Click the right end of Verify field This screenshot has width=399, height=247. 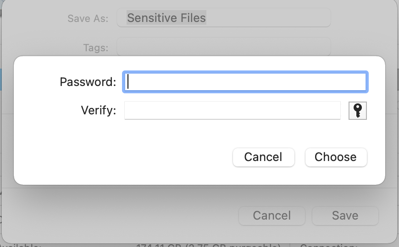point(336,110)
